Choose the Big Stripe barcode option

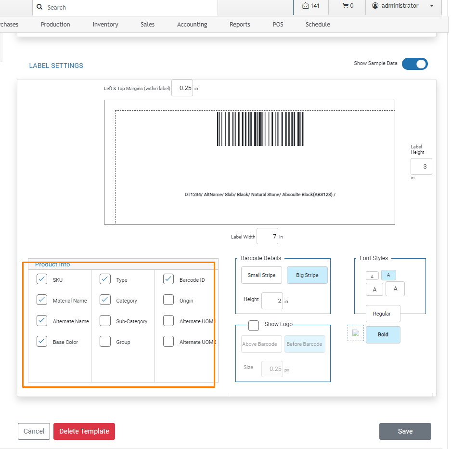tap(307, 275)
